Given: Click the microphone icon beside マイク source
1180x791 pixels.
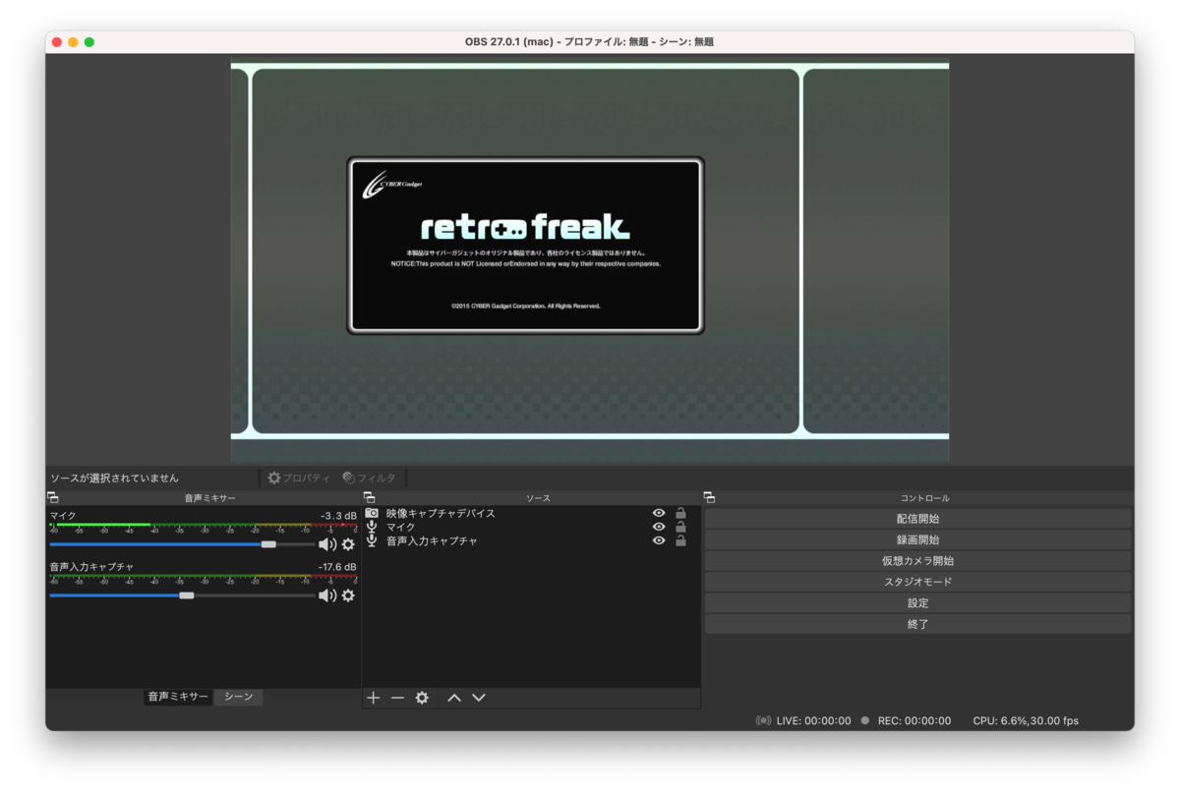Looking at the screenshot, I should 372,527.
